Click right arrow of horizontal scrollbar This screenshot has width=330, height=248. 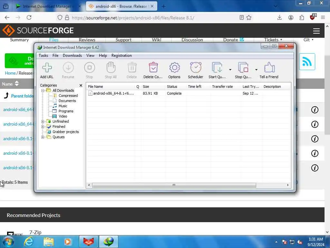pyautogui.click(x=288, y=185)
